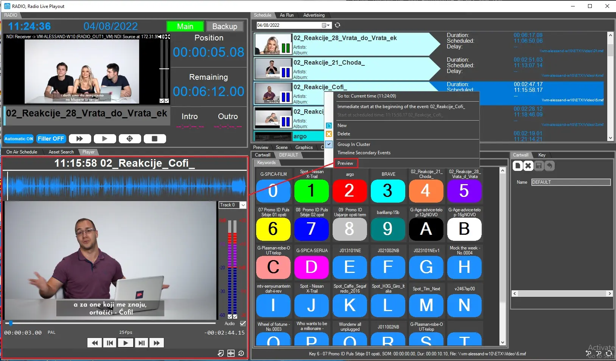Choose Preview from the context menu
This screenshot has width=616, height=361.
pos(345,163)
